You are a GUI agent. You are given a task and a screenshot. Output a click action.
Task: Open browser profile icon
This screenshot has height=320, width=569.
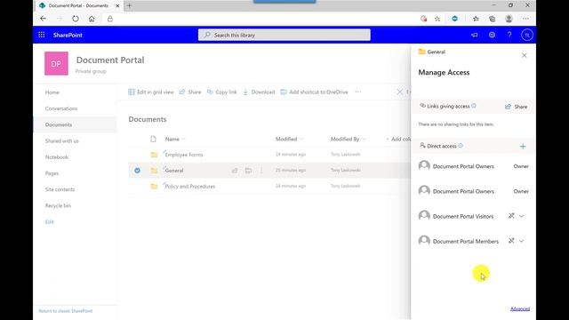tap(509, 19)
